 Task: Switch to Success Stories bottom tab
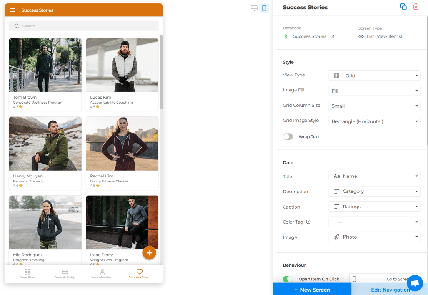click(140, 274)
